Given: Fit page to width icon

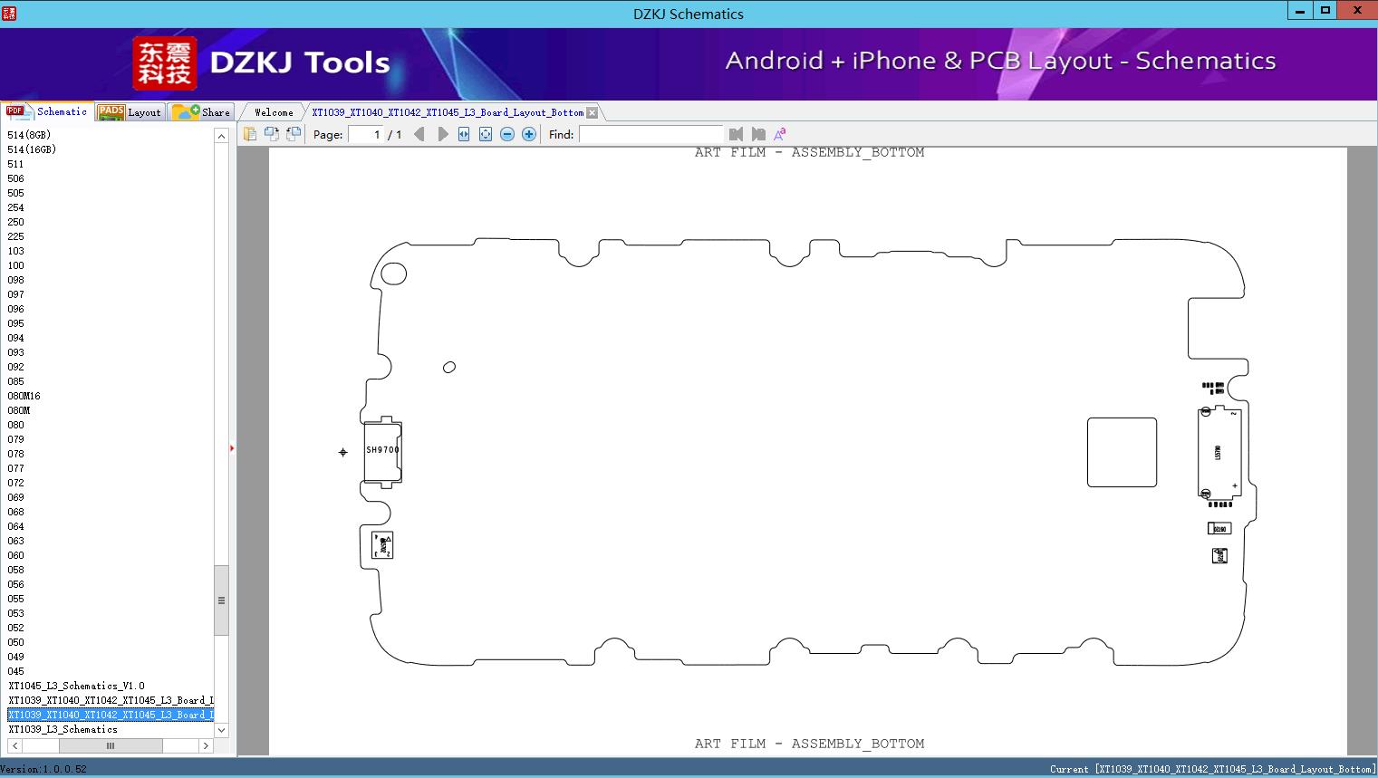Looking at the screenshot, I should (464, 134).
